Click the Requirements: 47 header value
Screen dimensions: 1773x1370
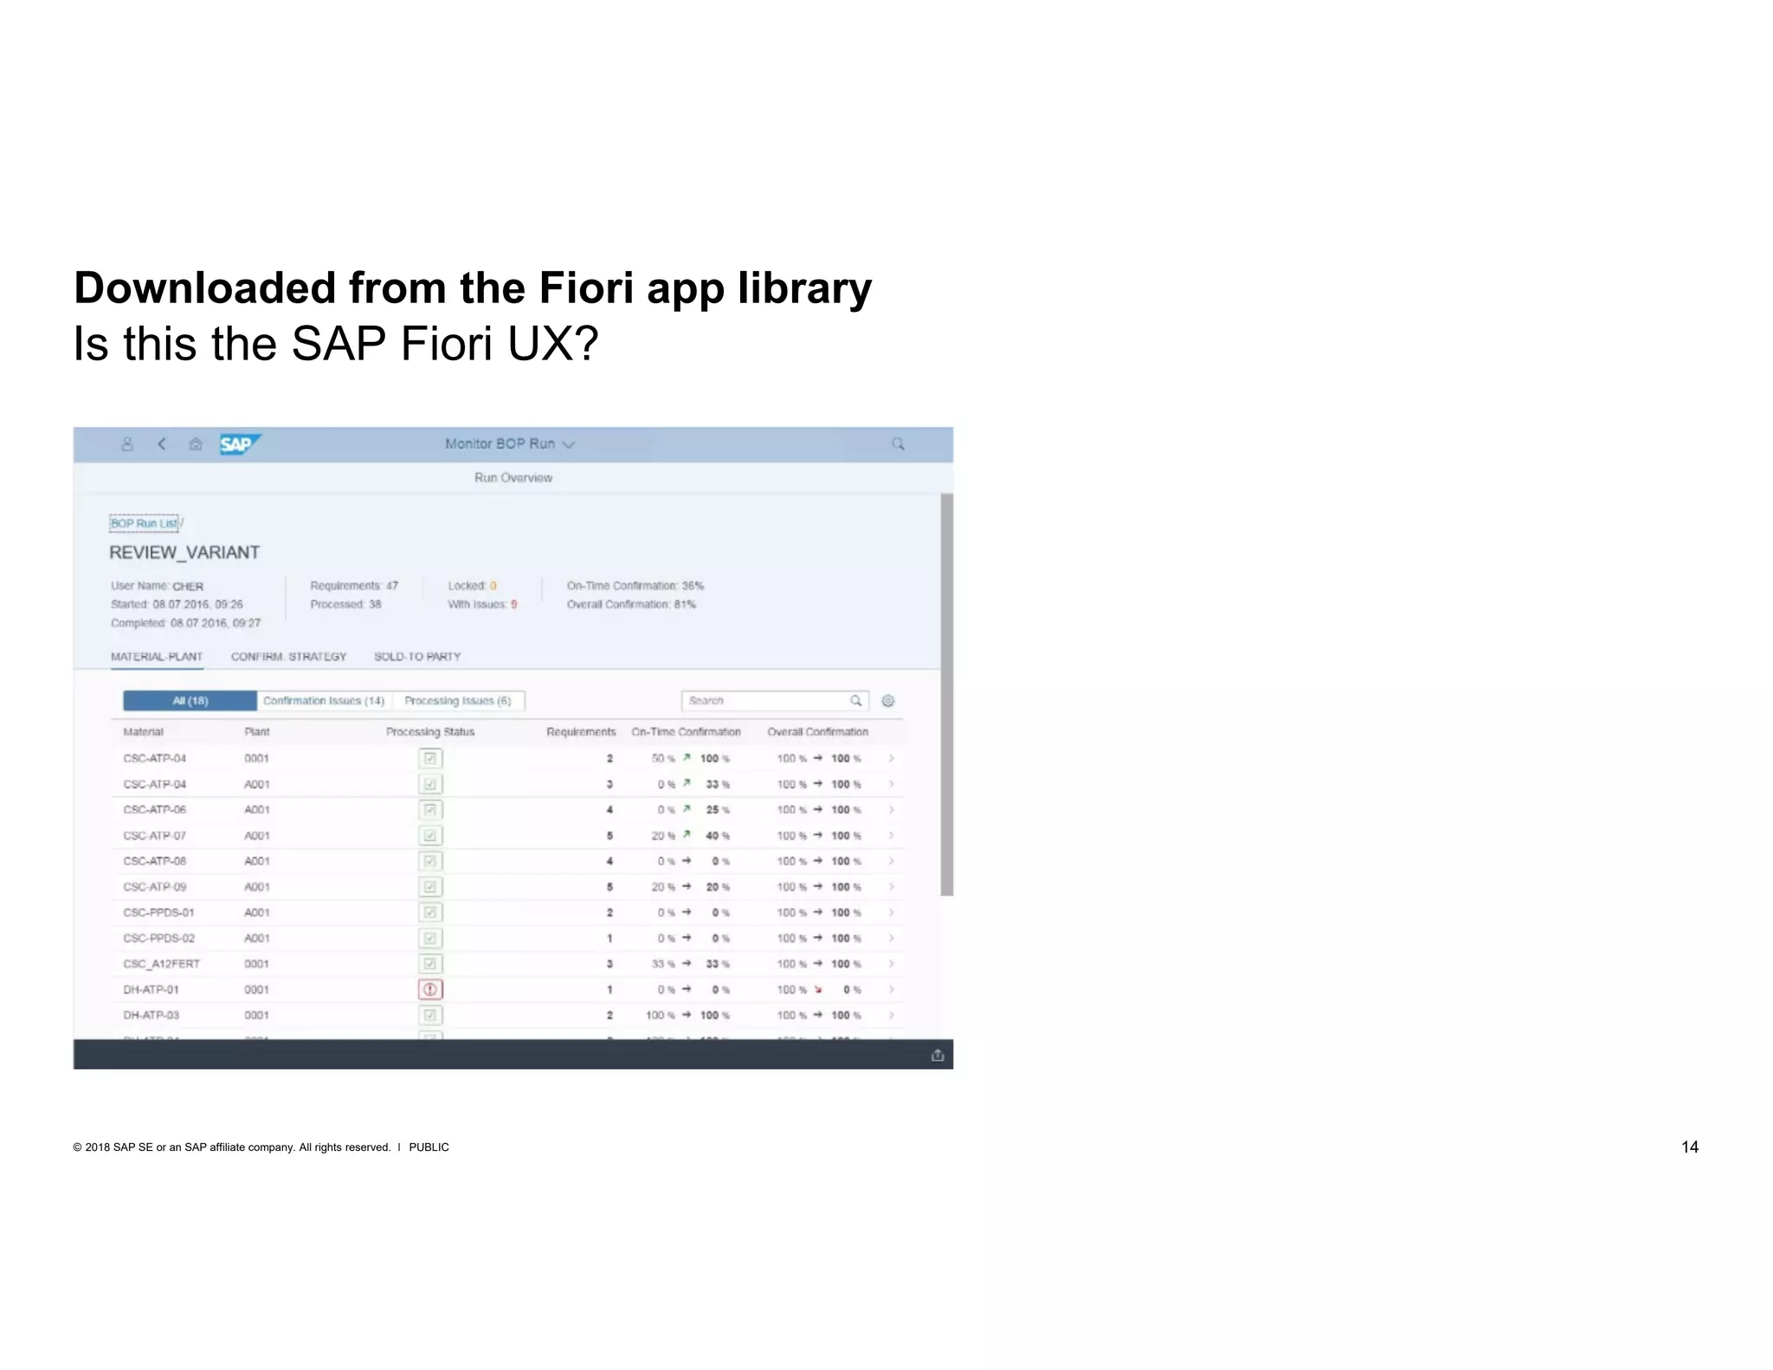354,585
